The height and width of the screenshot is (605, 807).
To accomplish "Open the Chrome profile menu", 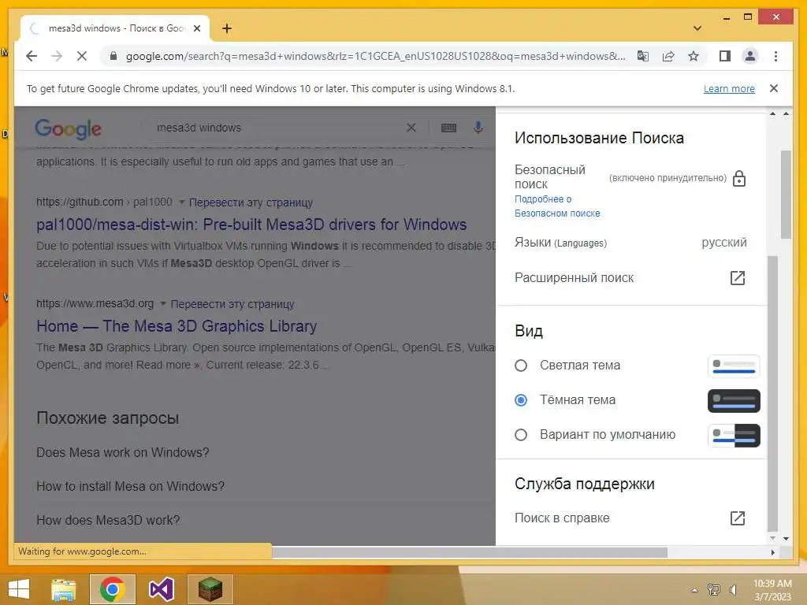I will (x=750, y=56).
